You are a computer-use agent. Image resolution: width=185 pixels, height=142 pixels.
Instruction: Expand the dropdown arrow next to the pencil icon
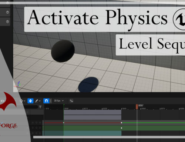tap(40, 101)
